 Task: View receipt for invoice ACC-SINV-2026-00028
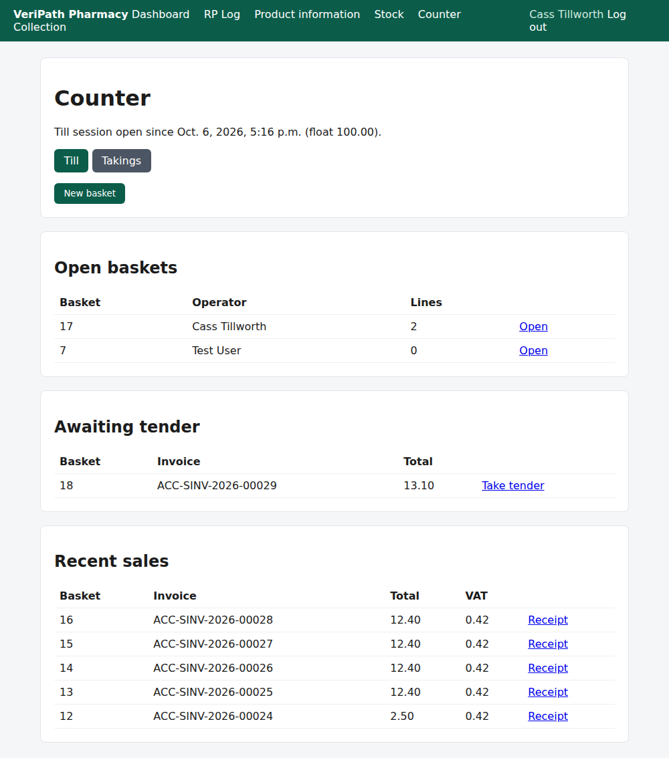[548, 620]
